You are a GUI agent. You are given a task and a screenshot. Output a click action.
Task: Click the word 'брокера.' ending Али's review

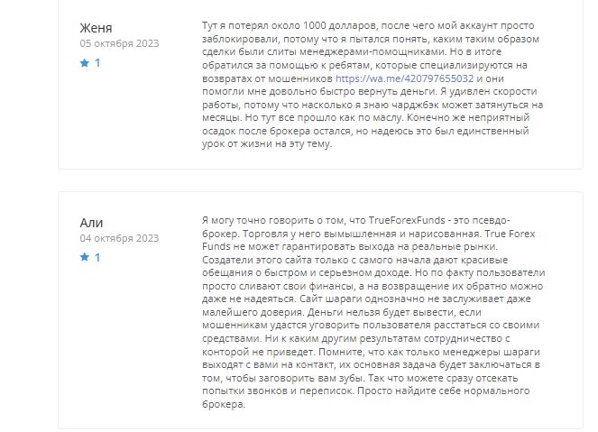point(224,404)
